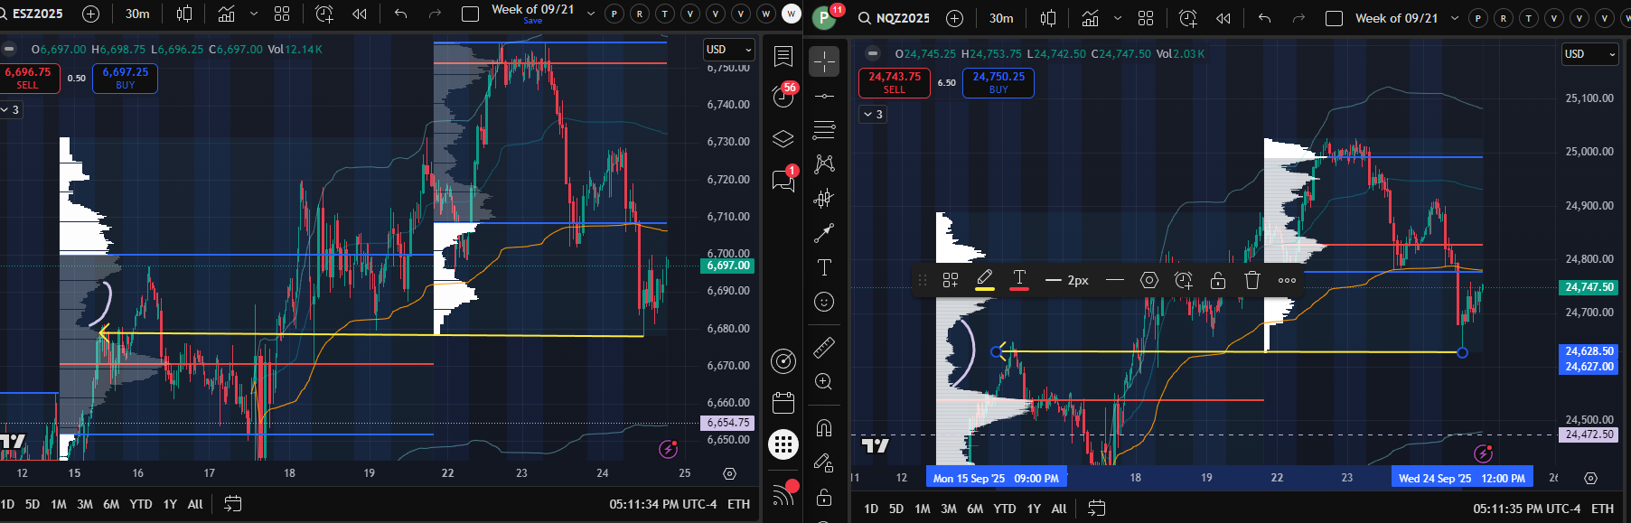
Task: Collapse the NQZ2025 legend with minus button
Action: (x=872, y=54)
